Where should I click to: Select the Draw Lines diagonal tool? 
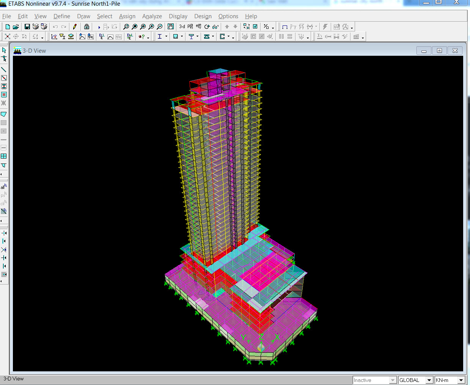(4, 70)
